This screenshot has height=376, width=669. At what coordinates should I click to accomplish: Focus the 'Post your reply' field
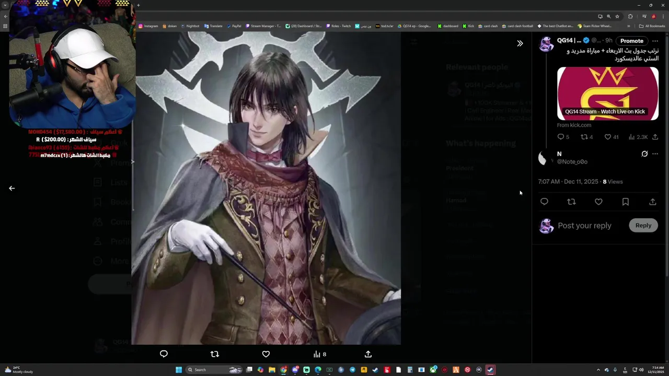(584, 226)
